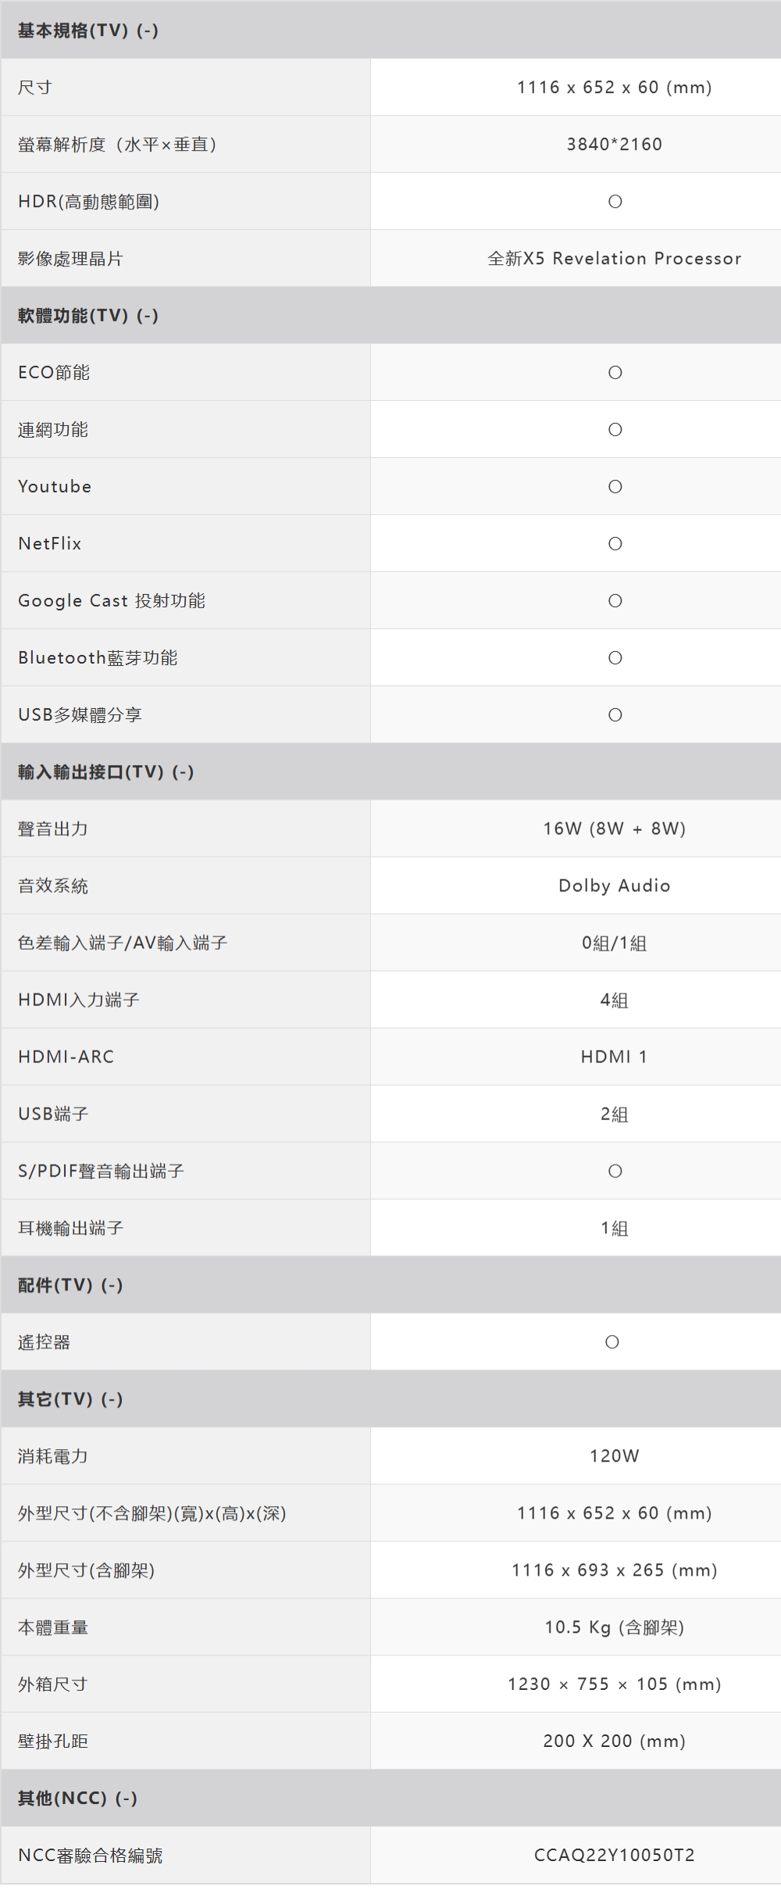Click the 尺寸 label in basic specs
This screenshot has height=1890, width=781.
35,88
